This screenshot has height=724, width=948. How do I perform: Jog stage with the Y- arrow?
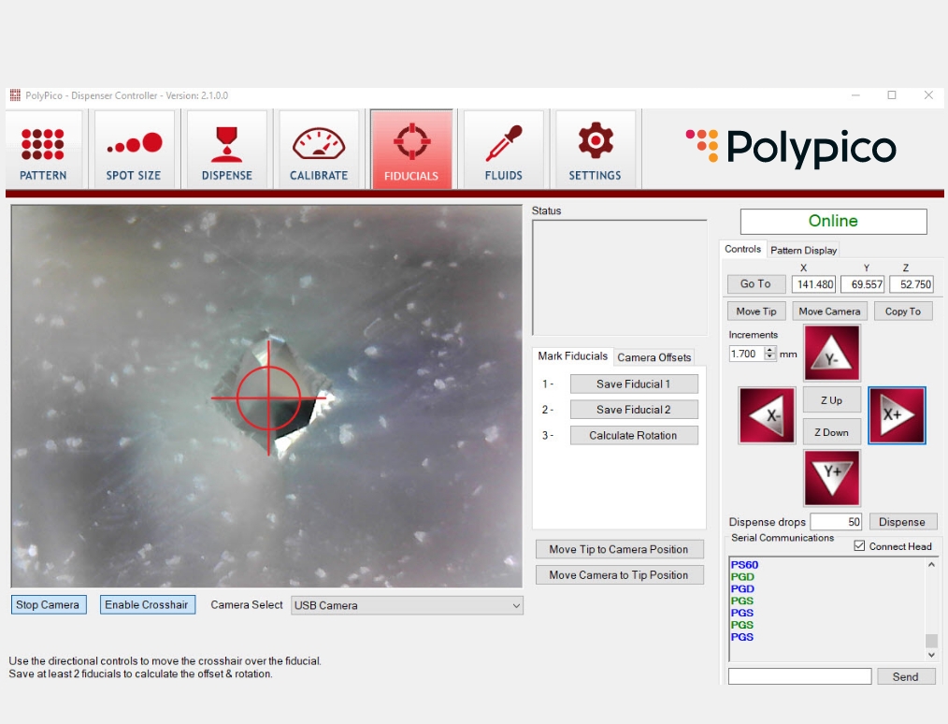click(831, 354)
